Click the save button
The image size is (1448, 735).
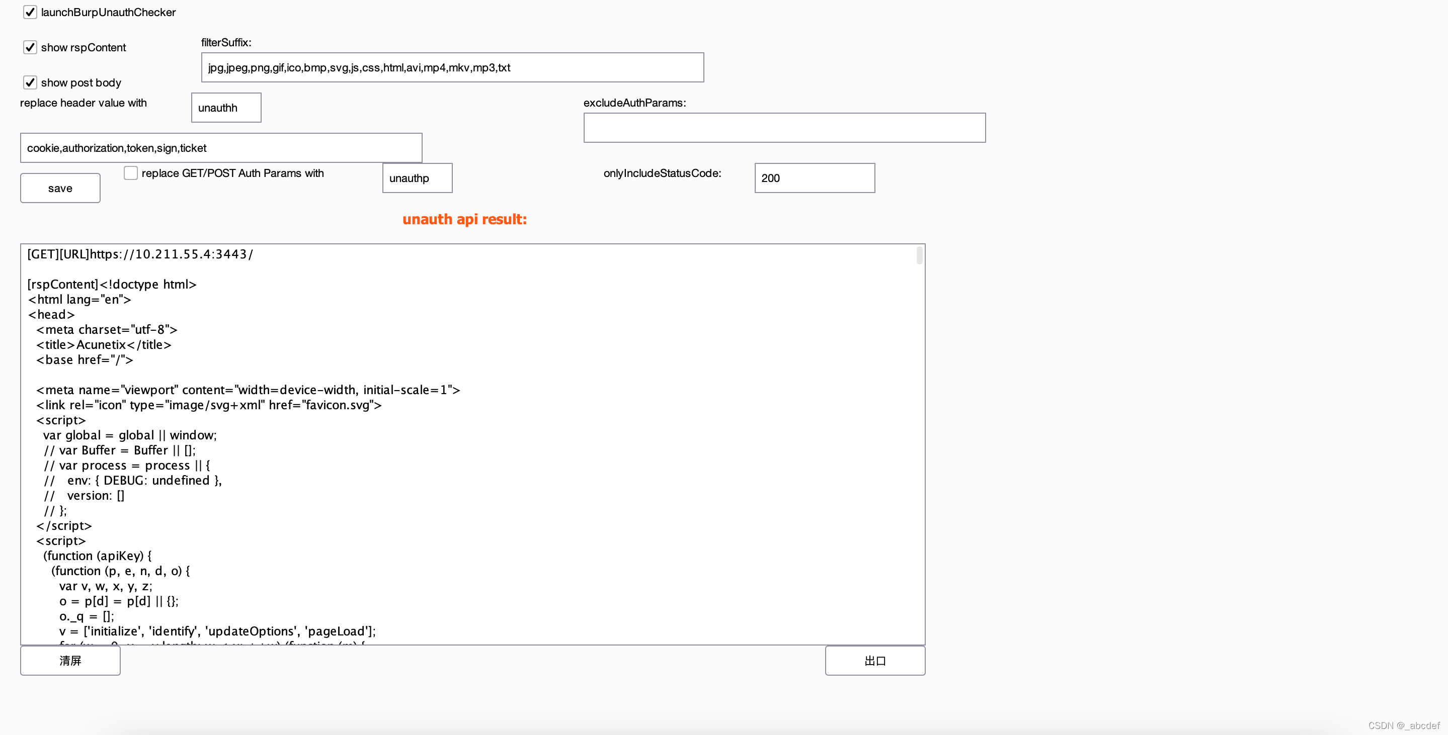point(60,188)
